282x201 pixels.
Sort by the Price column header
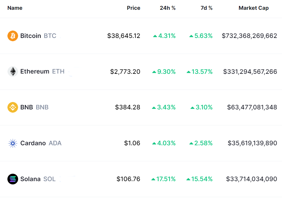click(x=133, y=8)
